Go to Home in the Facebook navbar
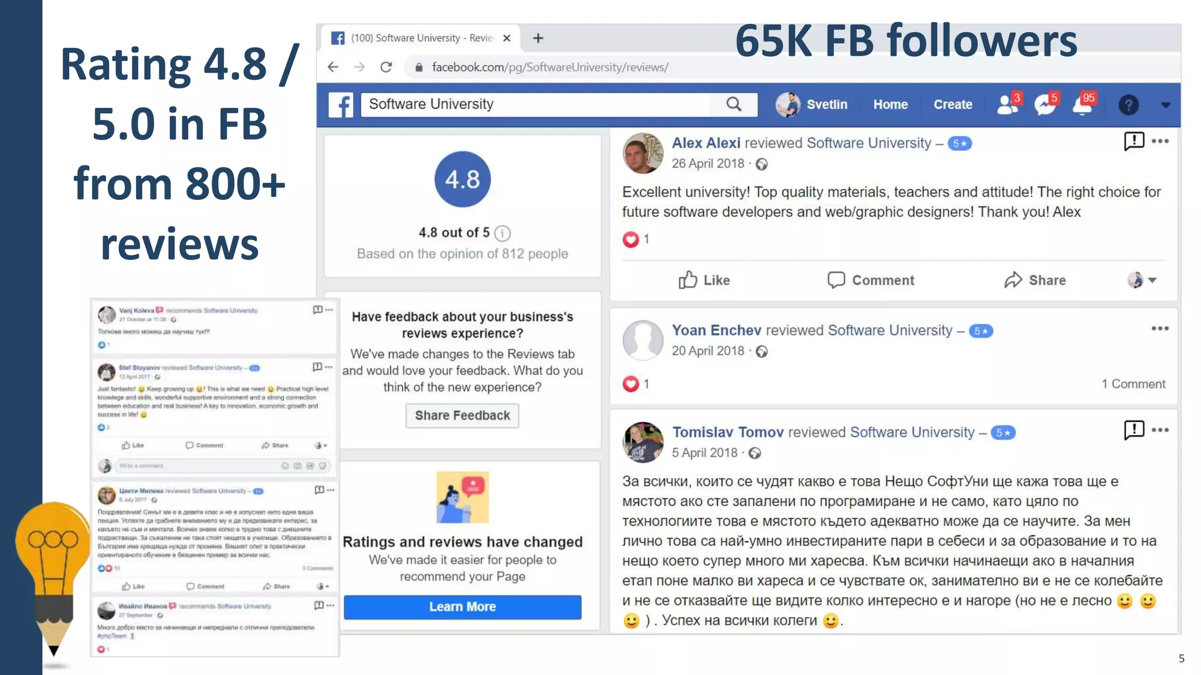Screen dimensions: 1201x675 click(890, 105)
